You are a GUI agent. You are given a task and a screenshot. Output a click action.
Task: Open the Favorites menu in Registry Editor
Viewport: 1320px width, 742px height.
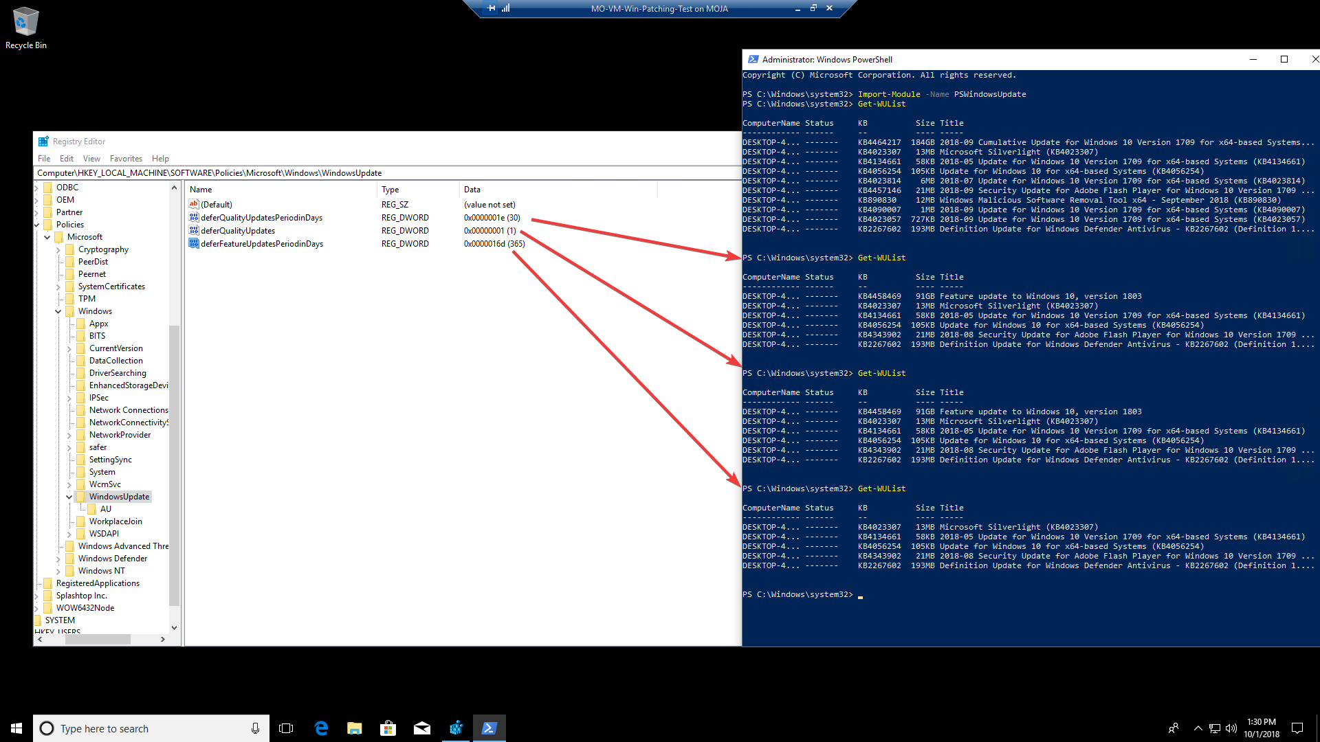click(126, 159)
